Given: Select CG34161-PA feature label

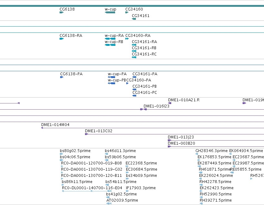Looking at the screenshot, I should (x=145, y=74).
